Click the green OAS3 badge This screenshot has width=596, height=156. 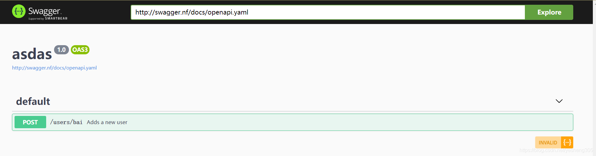80,50
